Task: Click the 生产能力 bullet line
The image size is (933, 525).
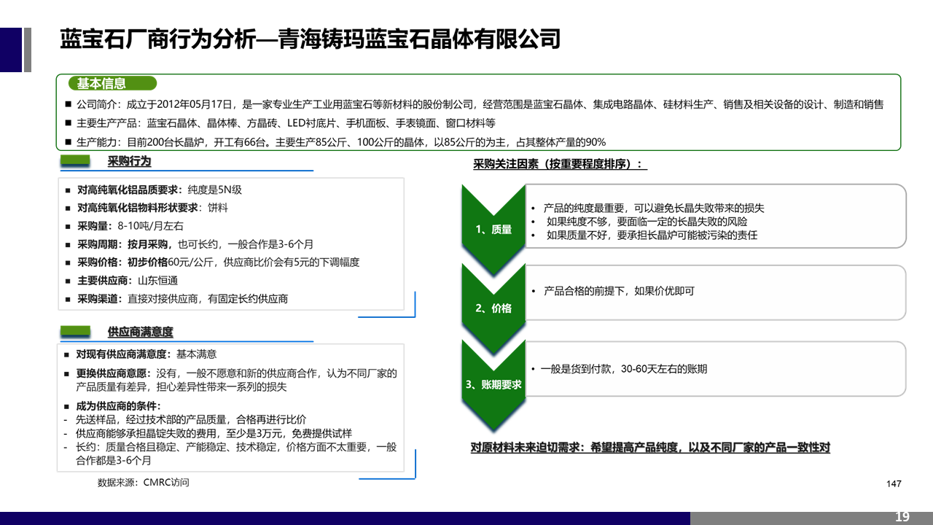Action: (335, 142)
